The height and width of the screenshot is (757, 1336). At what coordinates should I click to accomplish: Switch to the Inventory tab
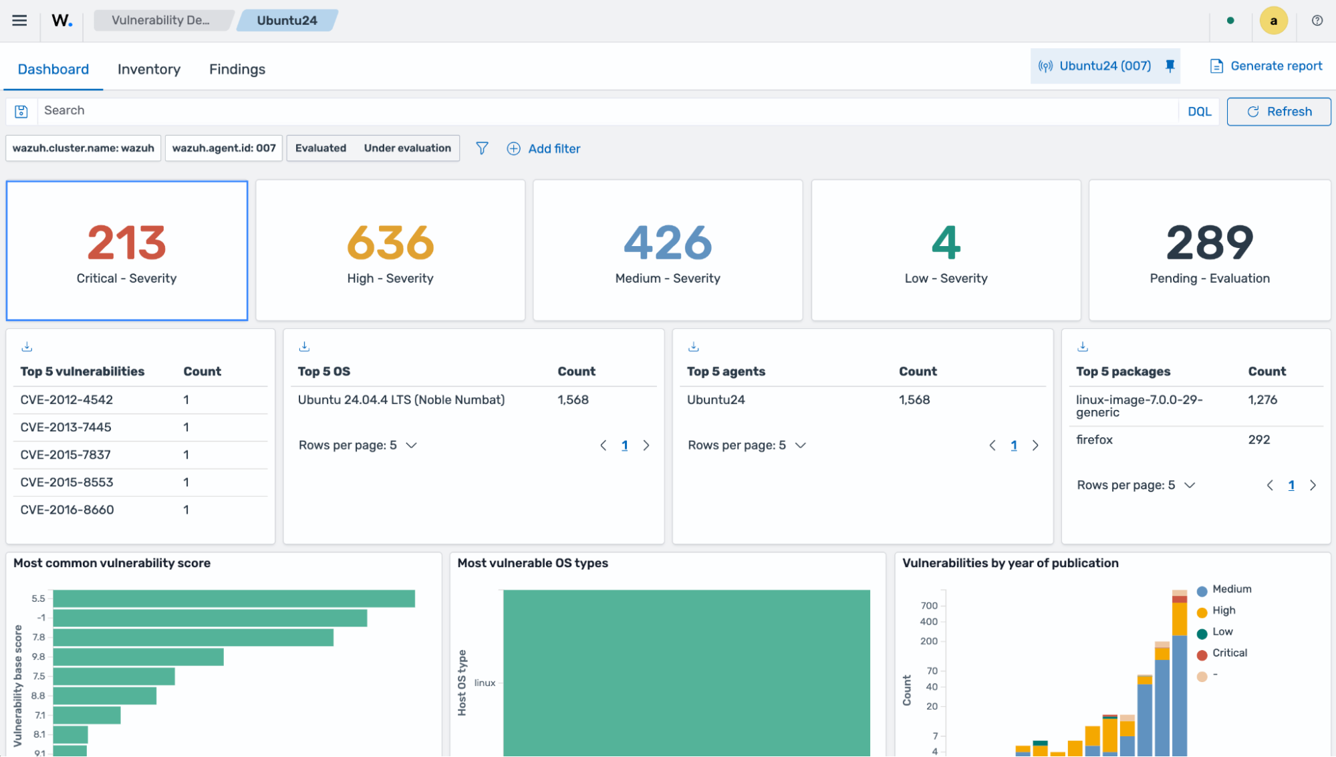click(x=149, y=70)
